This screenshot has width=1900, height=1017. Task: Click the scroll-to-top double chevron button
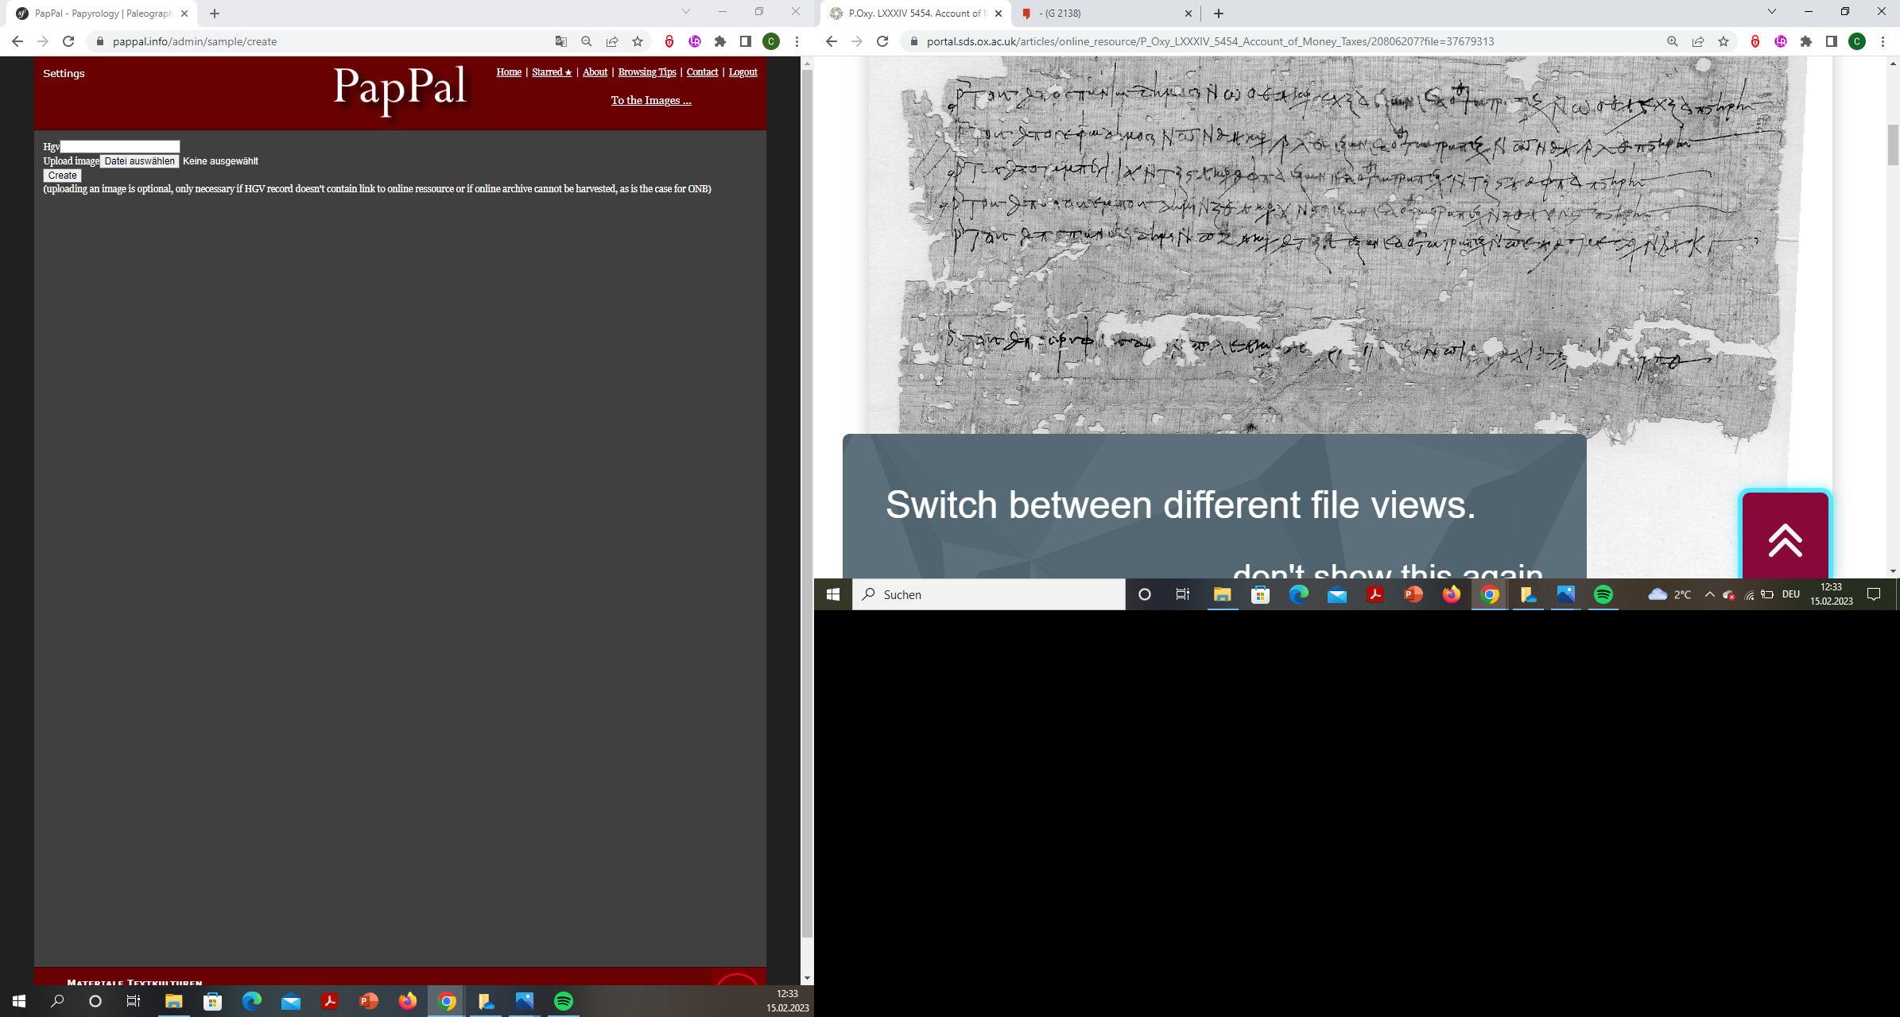click(x=1786, y=538)
